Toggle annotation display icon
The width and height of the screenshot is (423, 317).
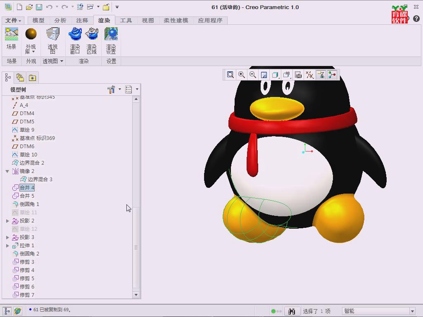(x=321, y=75)
